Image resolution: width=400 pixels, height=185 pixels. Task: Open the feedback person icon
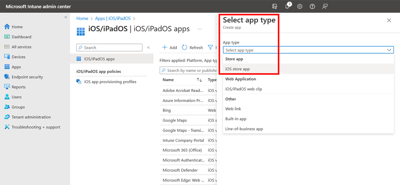(x=325, y=7)
